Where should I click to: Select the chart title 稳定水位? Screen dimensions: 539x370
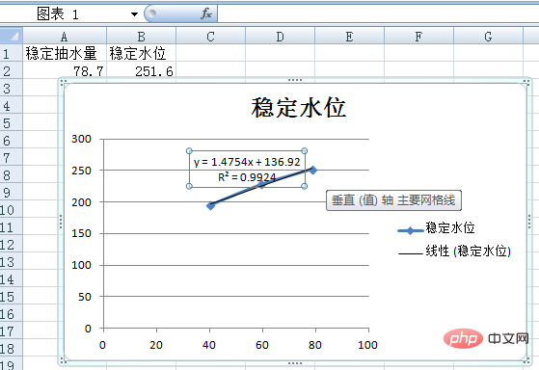[x=298, y=108]
